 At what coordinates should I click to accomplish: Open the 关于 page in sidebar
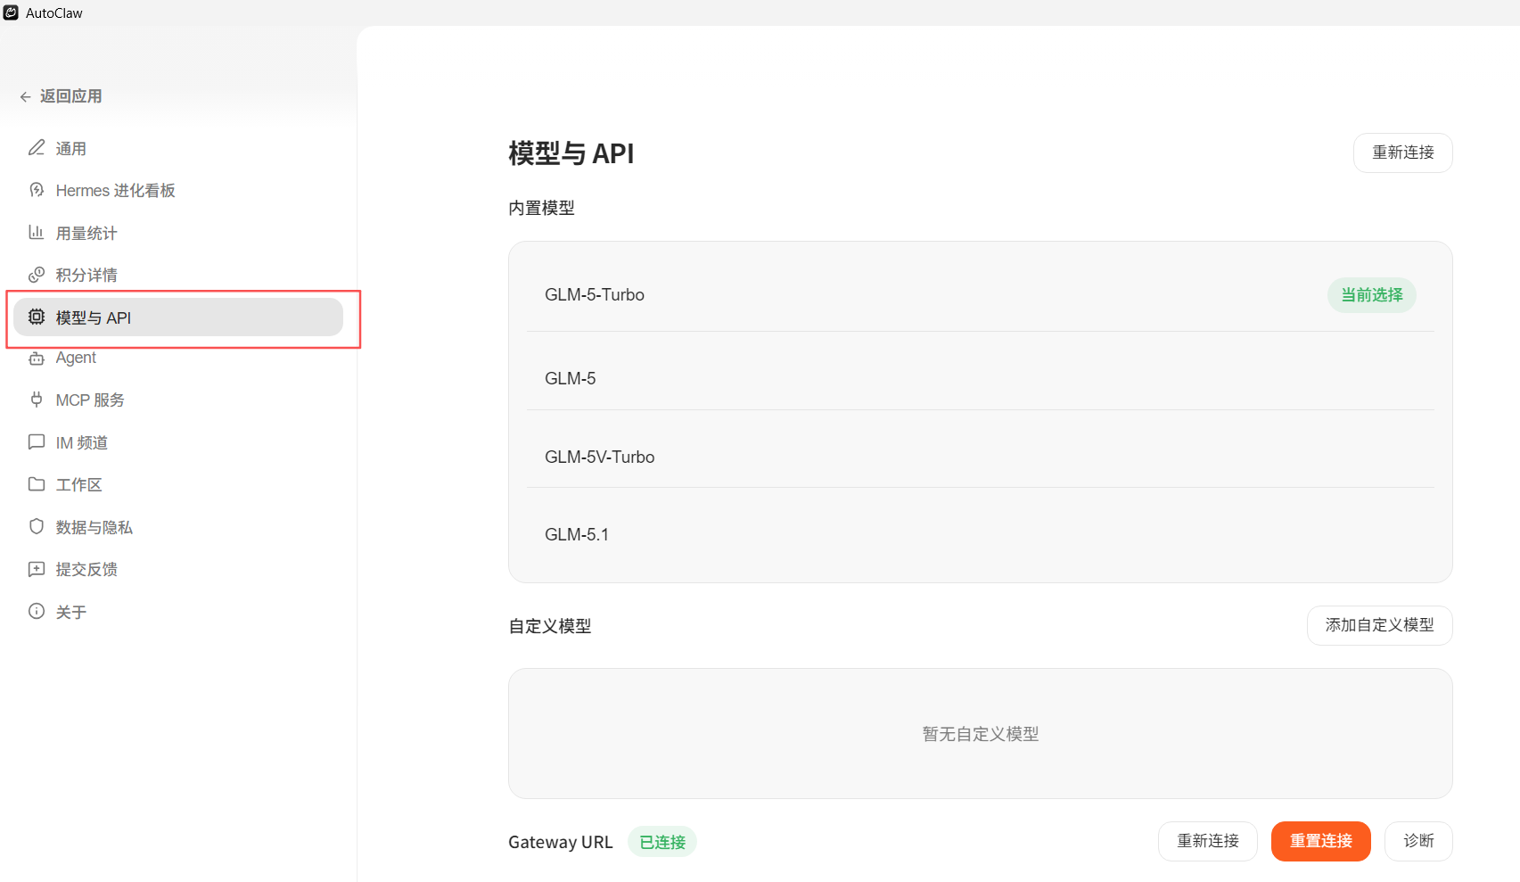coord(70,612)
